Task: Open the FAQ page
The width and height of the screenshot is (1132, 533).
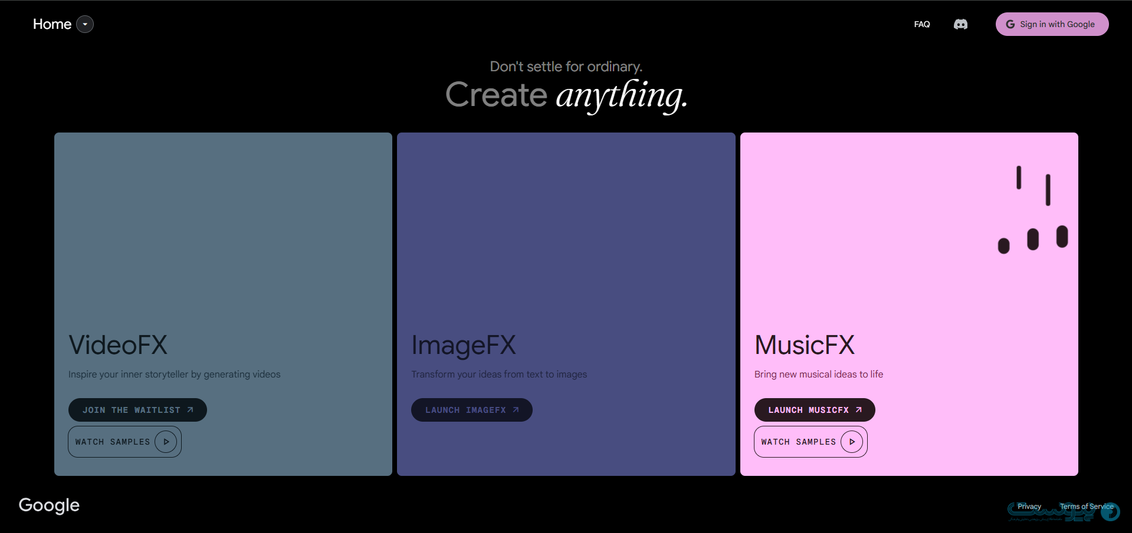Action: (x=921, y=24)
